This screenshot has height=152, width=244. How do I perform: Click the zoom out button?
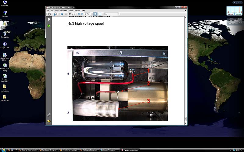pos(79,14)
